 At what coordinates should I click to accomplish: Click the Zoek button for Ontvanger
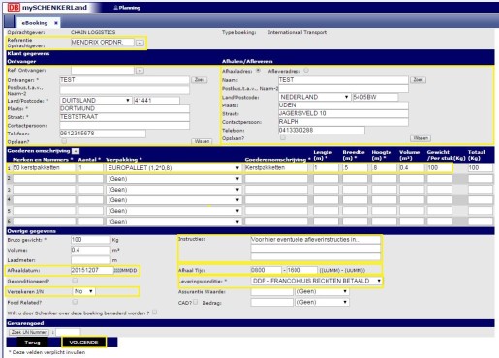200,80
